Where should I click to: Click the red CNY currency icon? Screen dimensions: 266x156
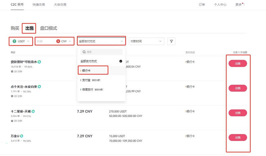[58, 42]
